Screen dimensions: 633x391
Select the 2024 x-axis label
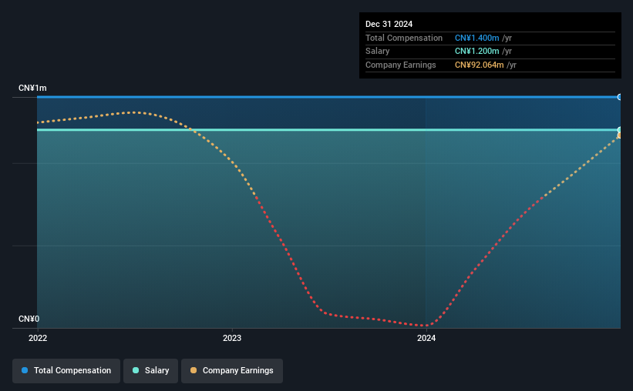click(x=426, y=338)
